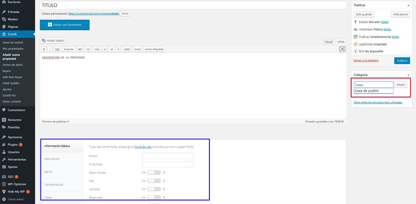Focus the TITULO title field
The image size is (416, 204).
click(x=193, y=5)
